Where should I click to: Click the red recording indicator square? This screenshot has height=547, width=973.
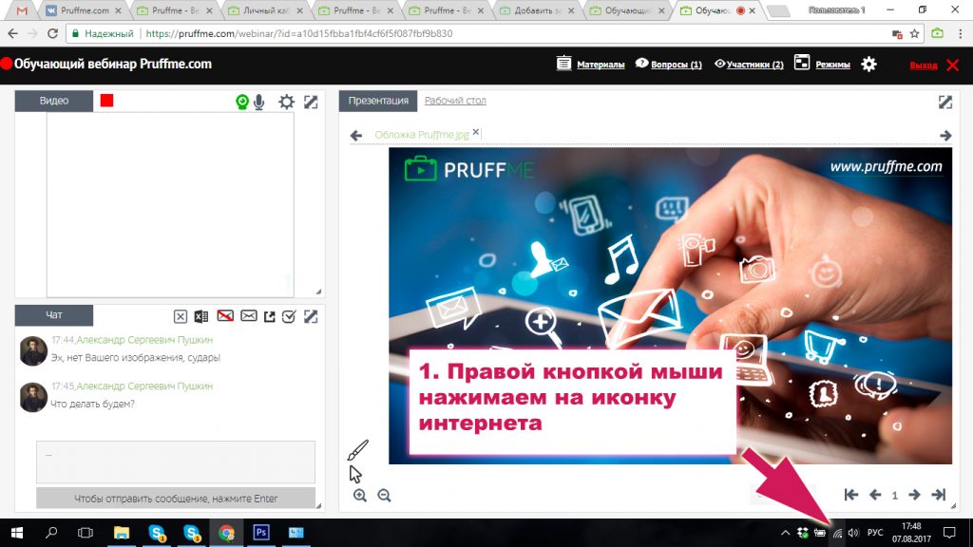[106, 99]
